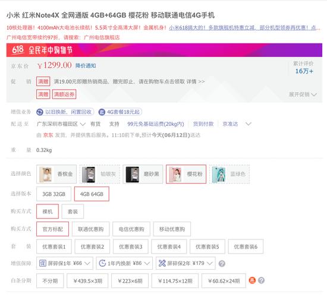Click help icon beside 屏碎保2年 dropdown
Screen dimensions: 327x297
tap(222, 264)
